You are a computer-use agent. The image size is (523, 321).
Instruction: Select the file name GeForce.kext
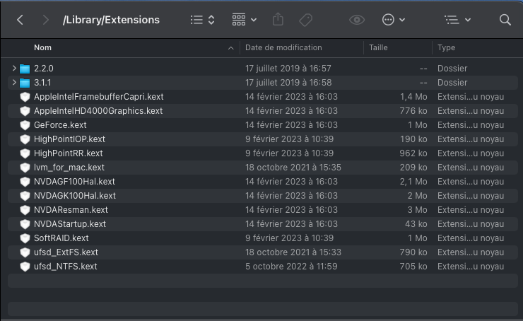point(60,125)
